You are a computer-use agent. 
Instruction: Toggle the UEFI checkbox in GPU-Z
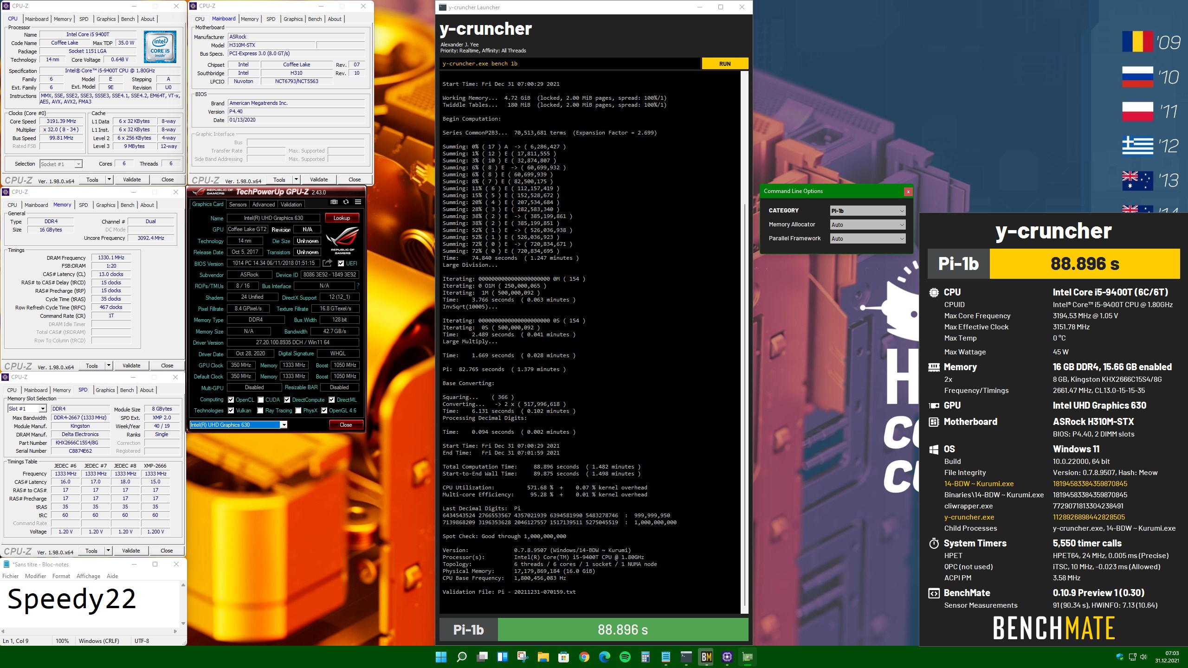click(x=341, y=263)
